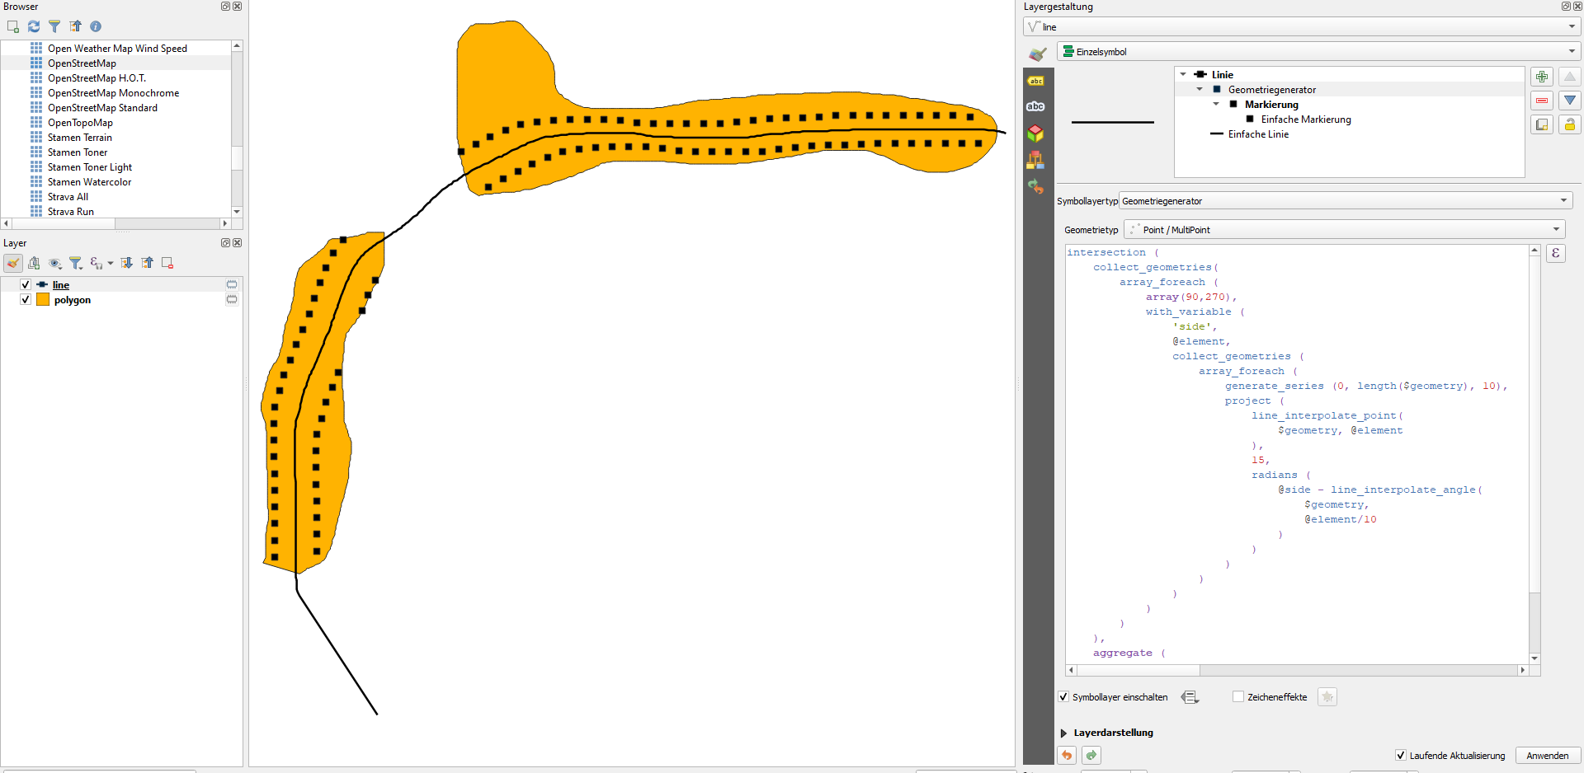Viewport: 1584px width, 773px height.
Task: Open layer selector dropdown showing line
Action: click(x=1302, y=27)
